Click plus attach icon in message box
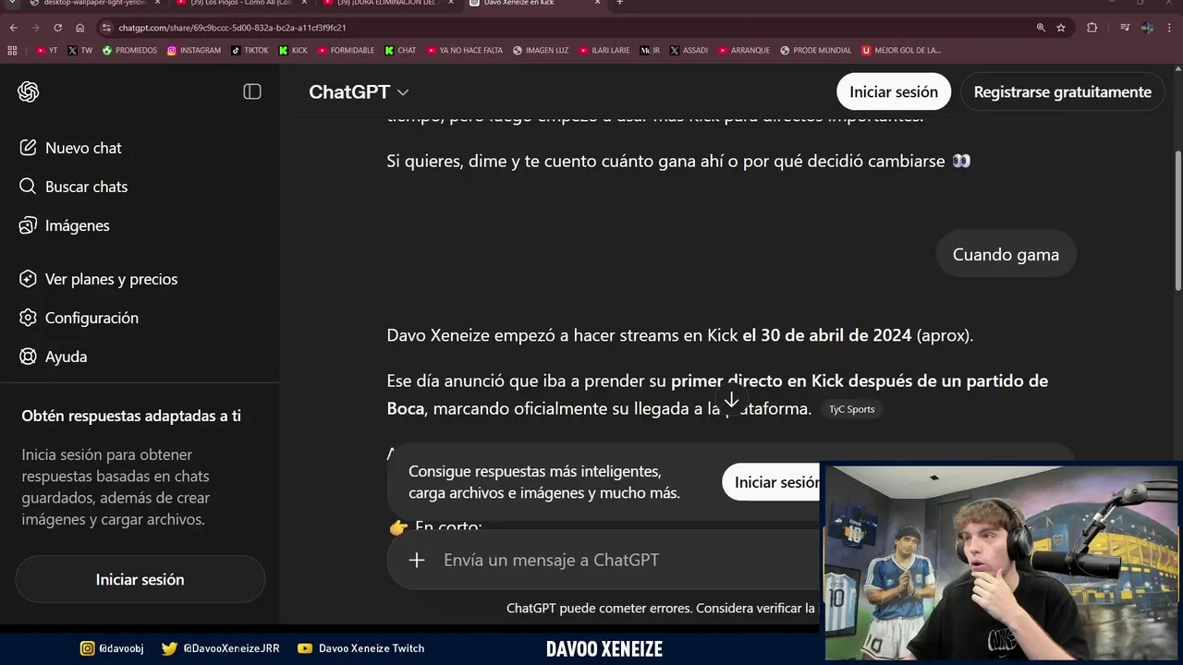1183x665 pixels. pos(417,560)
